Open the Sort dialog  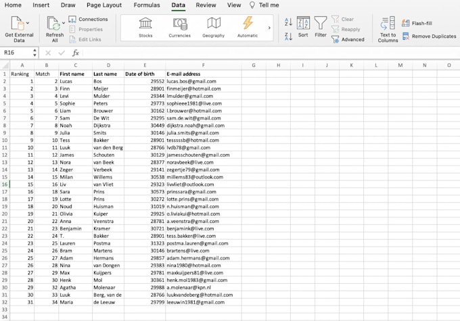click(x=303, y=27)
